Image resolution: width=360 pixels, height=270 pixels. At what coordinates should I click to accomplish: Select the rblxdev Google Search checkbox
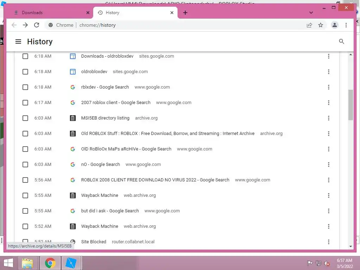coord(25,87)
